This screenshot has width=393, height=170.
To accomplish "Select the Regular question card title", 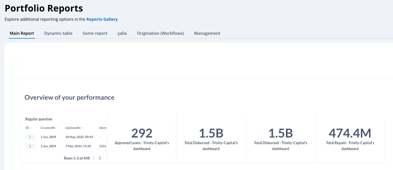I will pos(39,119).
